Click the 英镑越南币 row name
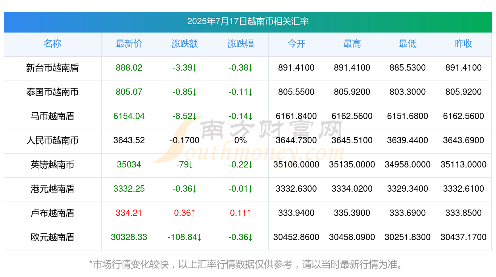 [52, 165]
